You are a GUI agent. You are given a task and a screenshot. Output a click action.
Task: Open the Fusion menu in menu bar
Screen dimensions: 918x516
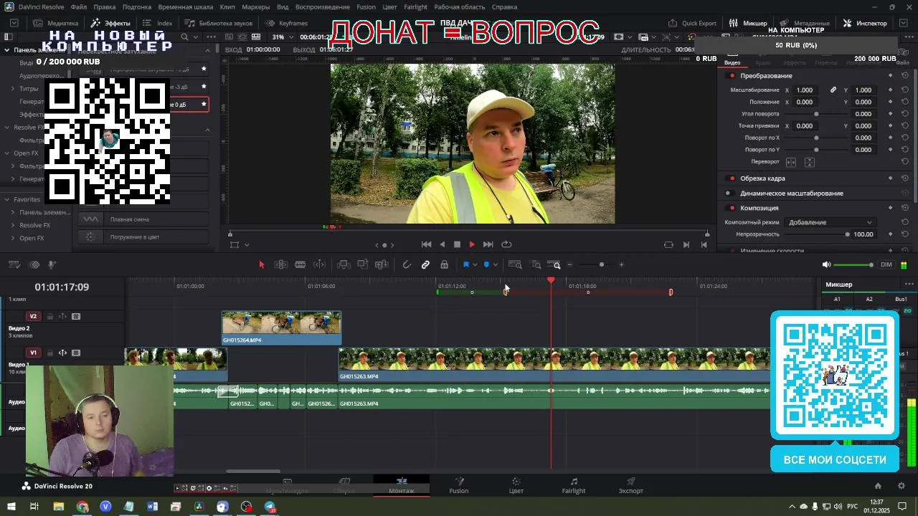(x=366, y=7)
